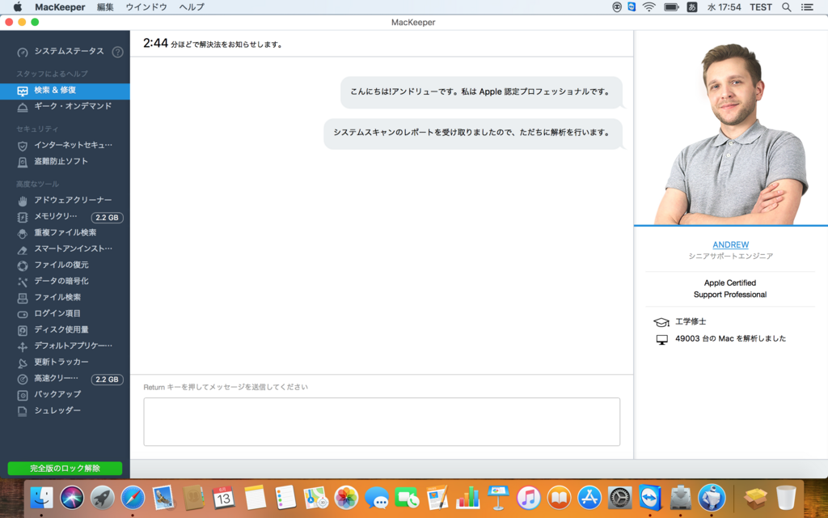The image size is (828, 518).
Task: Select 検索 & 修復 in sidebar
Action: [x=65, y=91]
